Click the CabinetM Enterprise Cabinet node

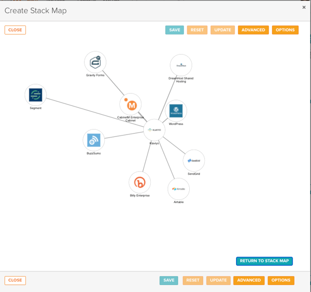[130, 104]
